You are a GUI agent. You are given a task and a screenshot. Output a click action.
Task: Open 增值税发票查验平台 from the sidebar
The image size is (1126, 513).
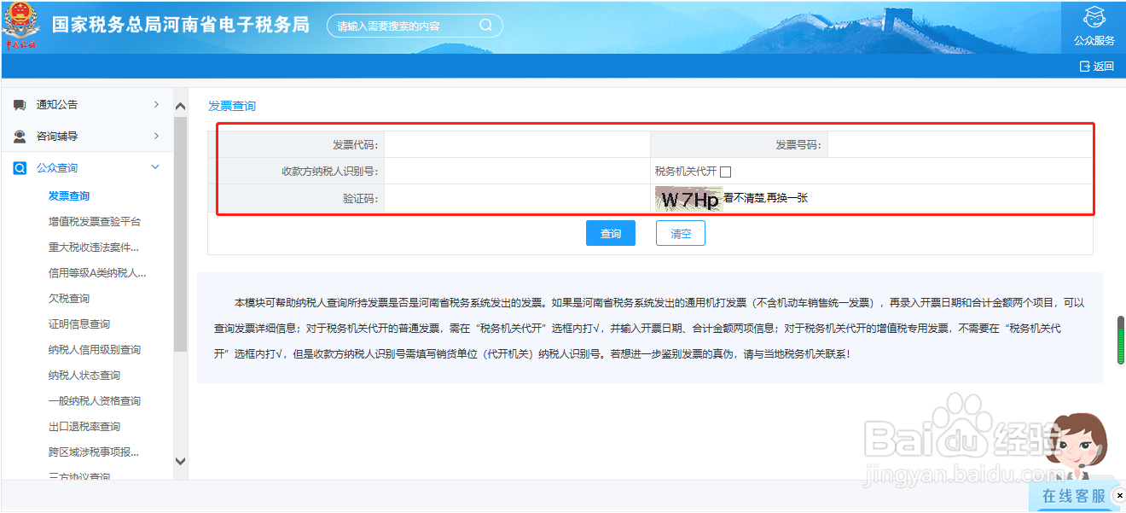[x=94, y=221]
